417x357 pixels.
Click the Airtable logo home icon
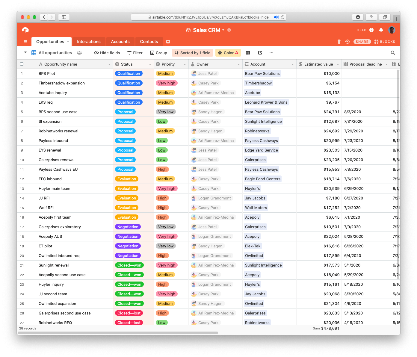click(25, 30)
